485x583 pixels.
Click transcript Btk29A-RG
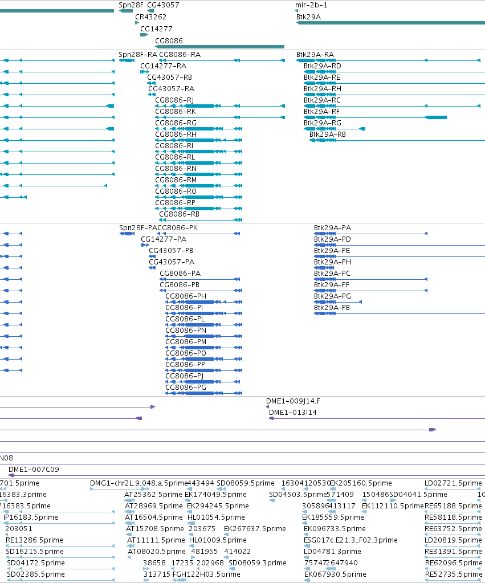pyautogui.click(x=323, y=123)
